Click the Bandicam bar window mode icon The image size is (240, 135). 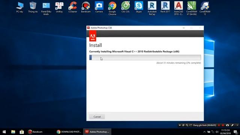[x=183, y=125]
